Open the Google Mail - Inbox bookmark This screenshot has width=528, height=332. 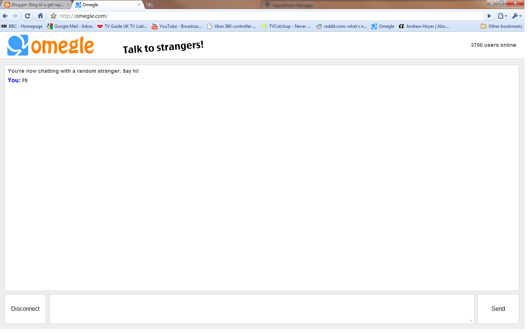tap(70, 26)
